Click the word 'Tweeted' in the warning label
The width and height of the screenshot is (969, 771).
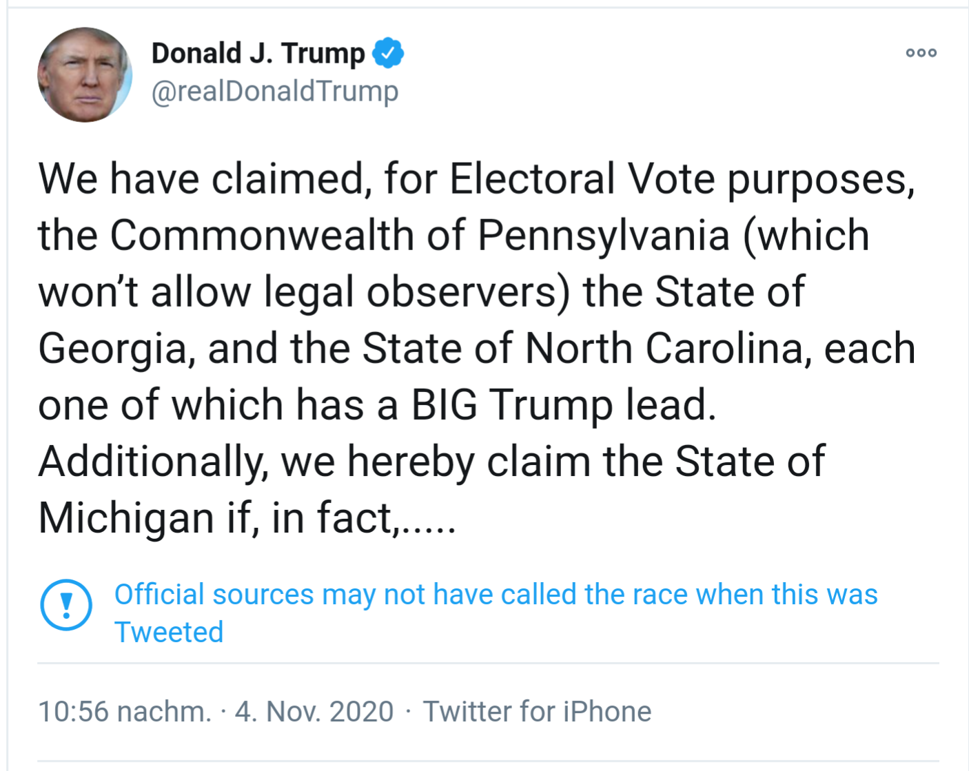[169, 632]
